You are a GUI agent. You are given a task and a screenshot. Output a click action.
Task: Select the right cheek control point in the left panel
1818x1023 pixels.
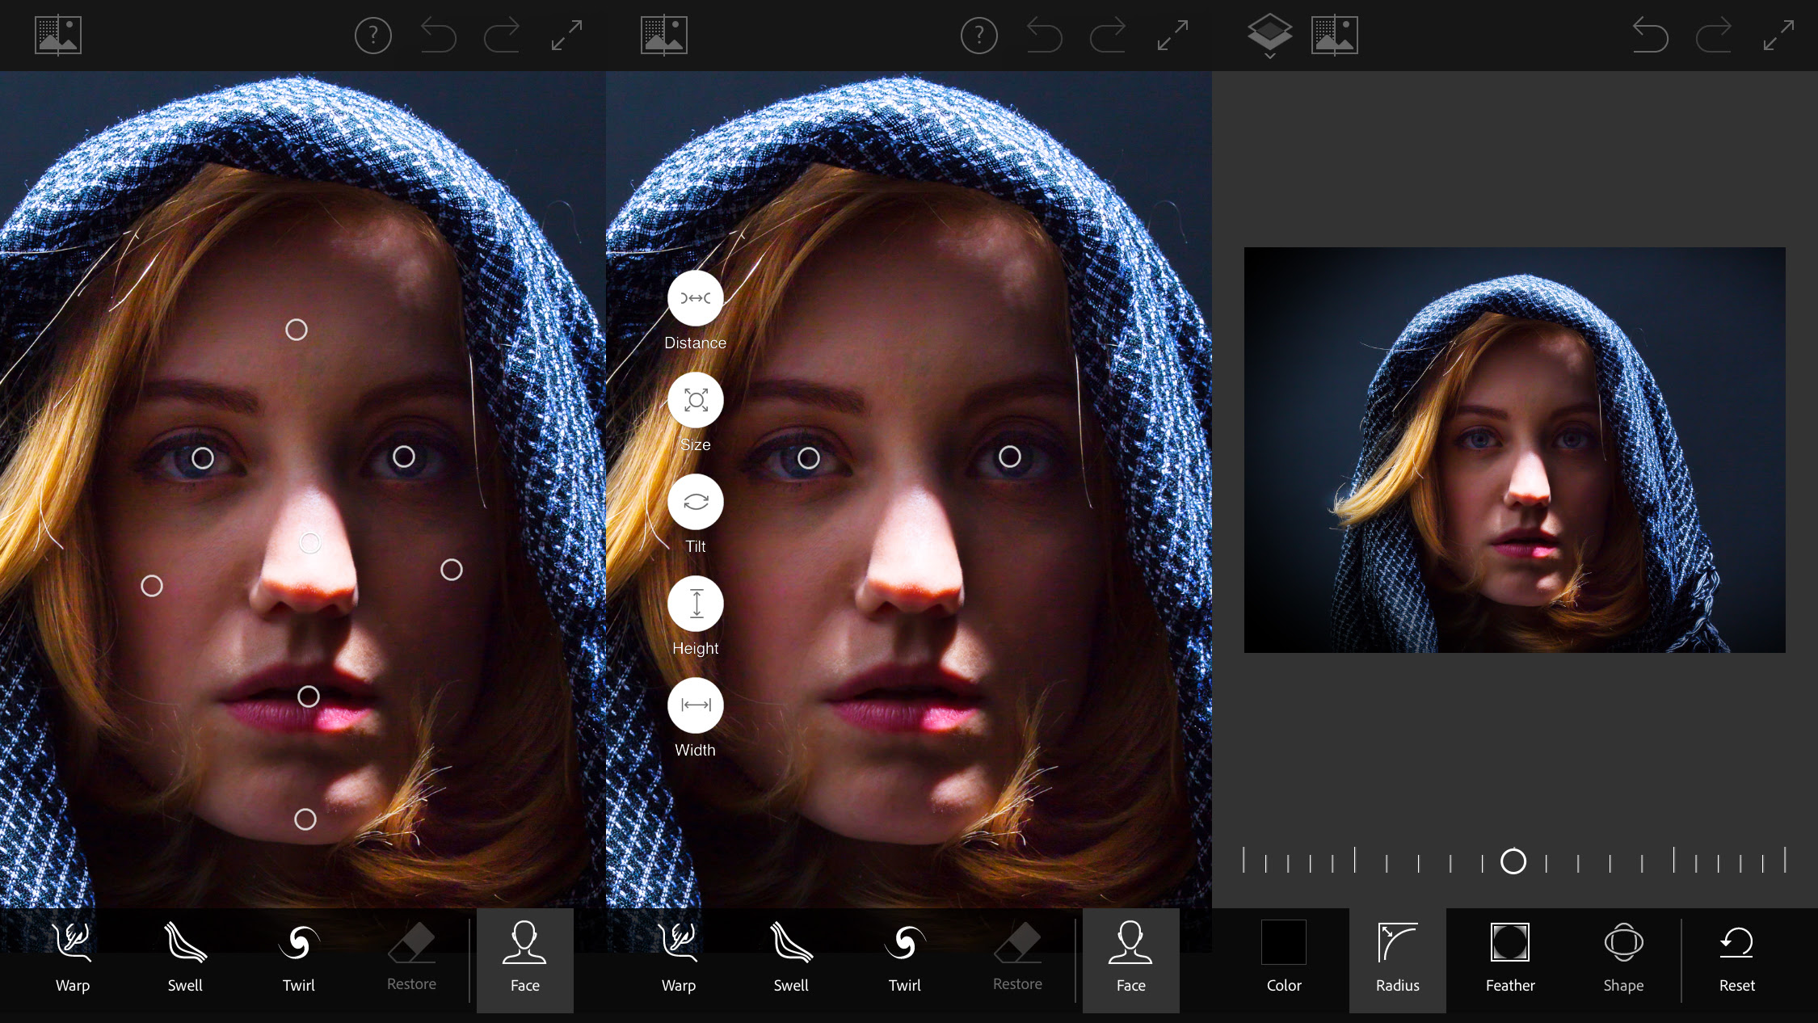[x=452, y=570]
